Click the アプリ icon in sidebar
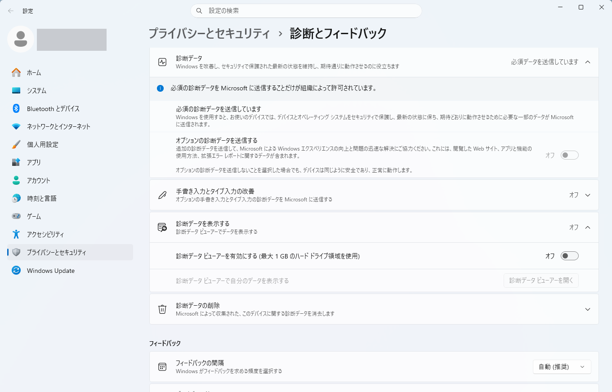The height and width of the screenshot is (392, 612). tap(16, 162)
